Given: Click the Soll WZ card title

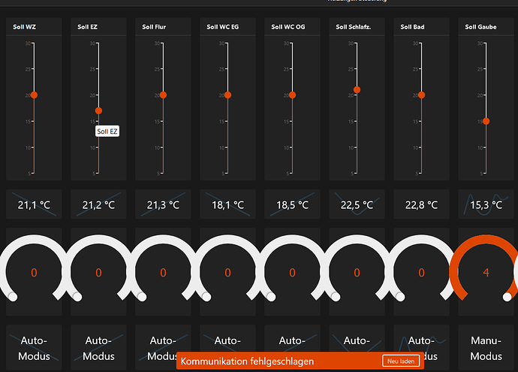Looking at the screenshot, I should (25, 27).
